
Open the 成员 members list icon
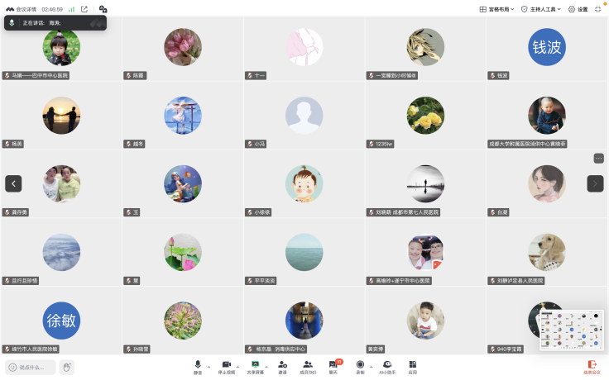pyautogui.click(x=308, y=367)
